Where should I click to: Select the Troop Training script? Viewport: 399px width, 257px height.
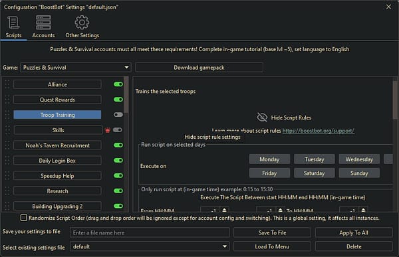57,115
